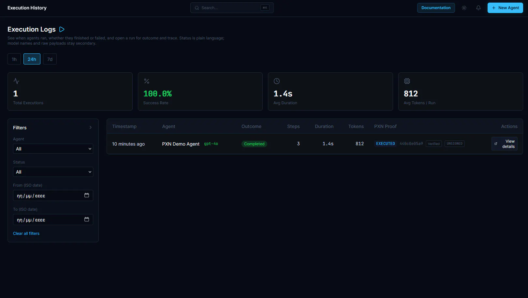The image size is (528, 298).
Task: Clear all filters
Action: pyautogui.click(x=26, y=234)
